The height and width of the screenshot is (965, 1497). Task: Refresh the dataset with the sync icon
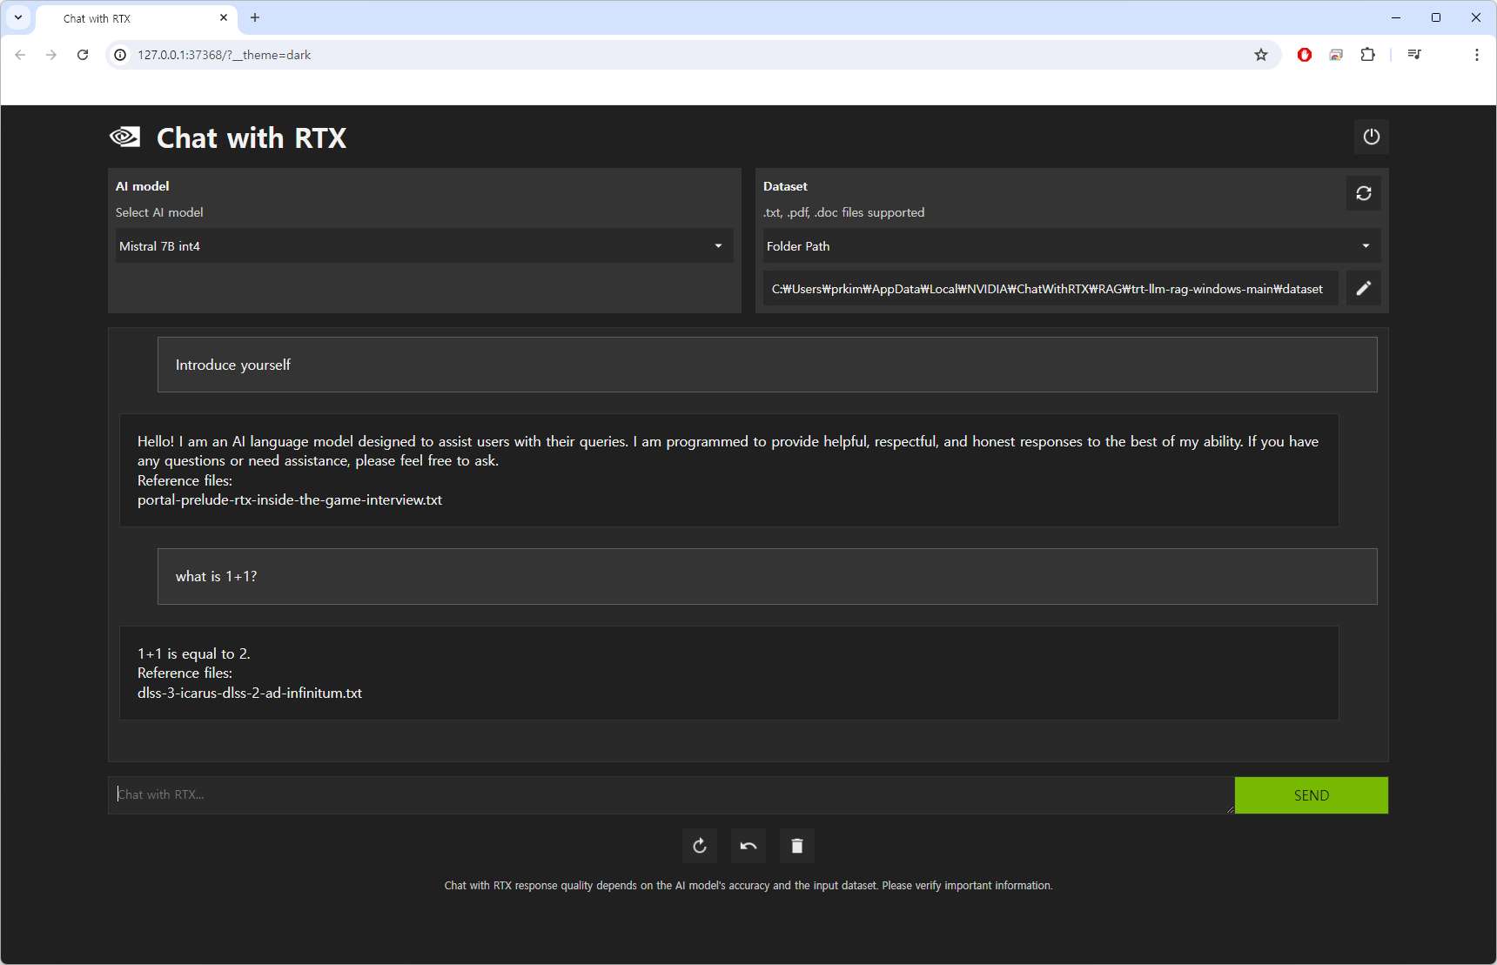click(1364, 193)
